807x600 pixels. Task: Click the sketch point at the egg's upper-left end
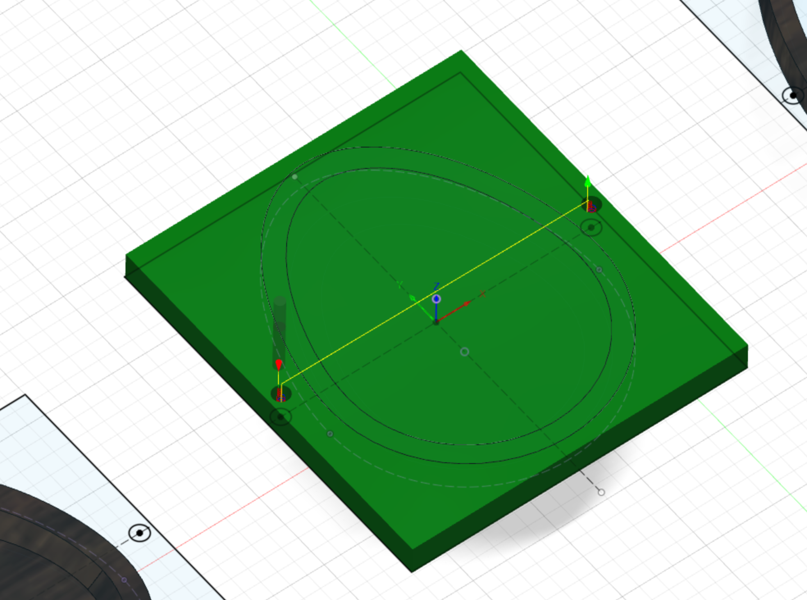point(295,177)
